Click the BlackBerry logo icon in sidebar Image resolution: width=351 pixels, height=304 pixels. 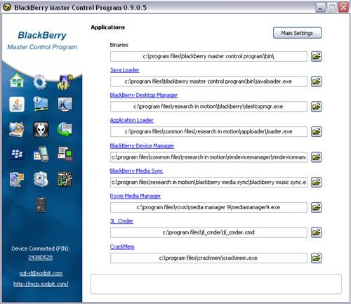17,154
